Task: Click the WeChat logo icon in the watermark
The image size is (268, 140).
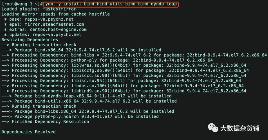Action: click(213, 128)
